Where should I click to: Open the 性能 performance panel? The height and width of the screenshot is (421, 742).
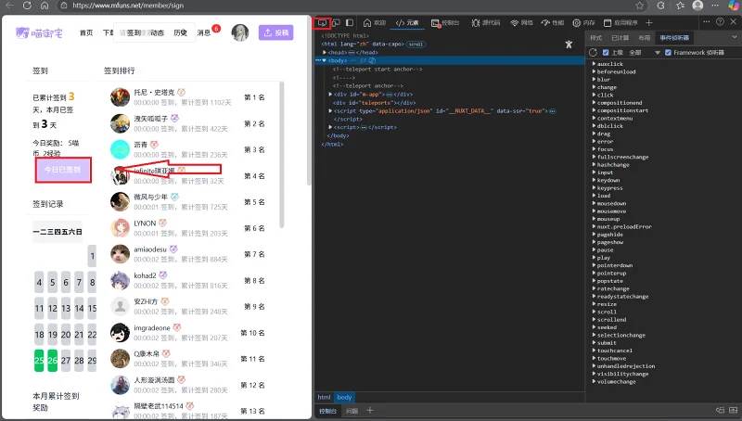(553, 22)
